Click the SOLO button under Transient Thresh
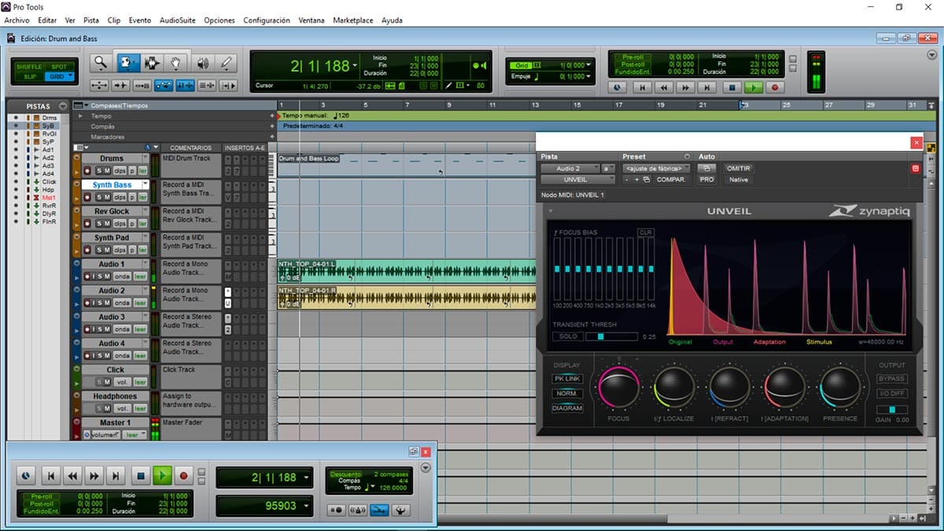 coord(568,337)
